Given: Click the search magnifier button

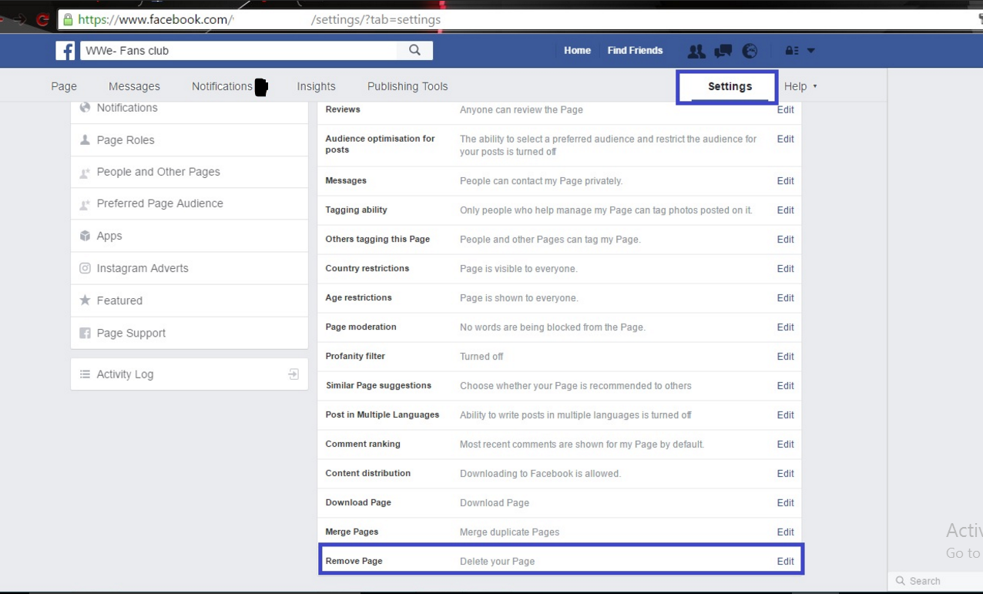Looking at the screenshot, I should point(414,50).
